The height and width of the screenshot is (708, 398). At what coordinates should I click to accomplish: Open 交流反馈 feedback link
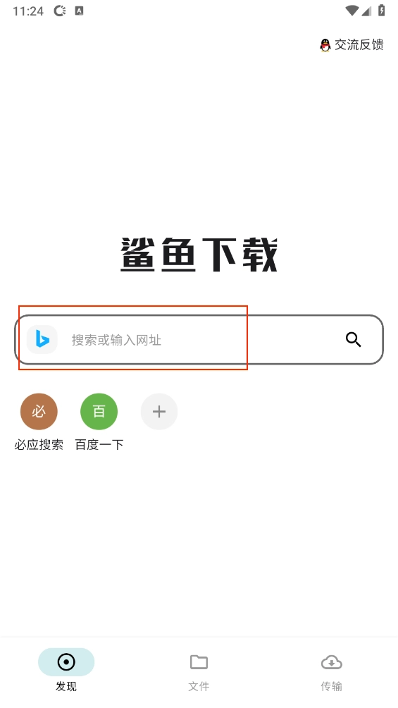[359, 45]
